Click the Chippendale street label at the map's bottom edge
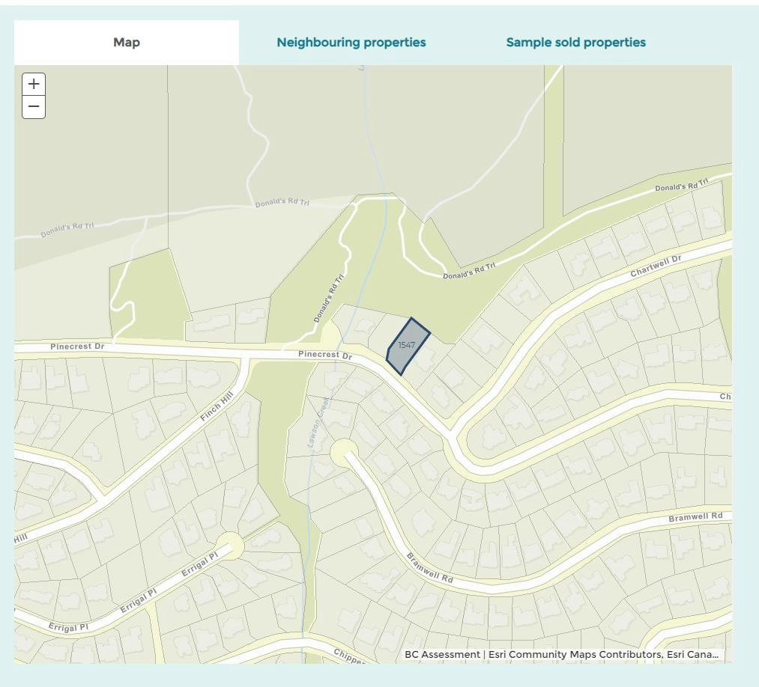Image resolution: width=759 pixels, height=687 pixels. [349, 656]
